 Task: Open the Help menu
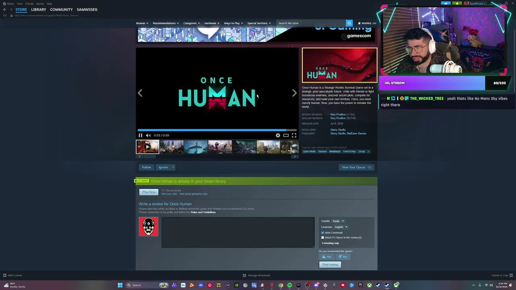coord(49,4)
